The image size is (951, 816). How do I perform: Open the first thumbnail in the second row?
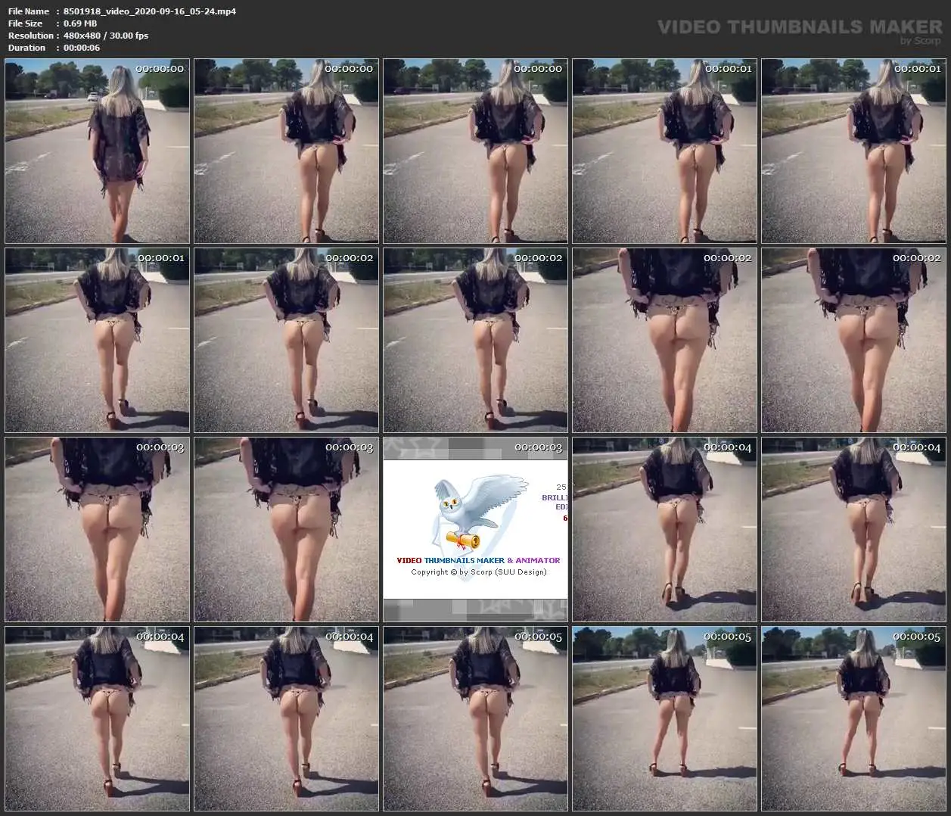pyautogui.click(x=97, y=341)
